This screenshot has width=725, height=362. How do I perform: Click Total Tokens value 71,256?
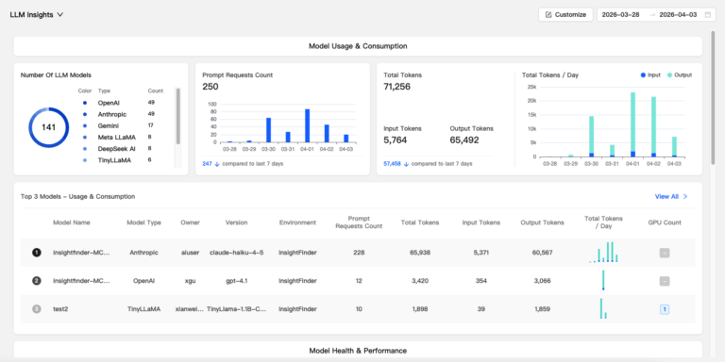click(x=396, y=87)
